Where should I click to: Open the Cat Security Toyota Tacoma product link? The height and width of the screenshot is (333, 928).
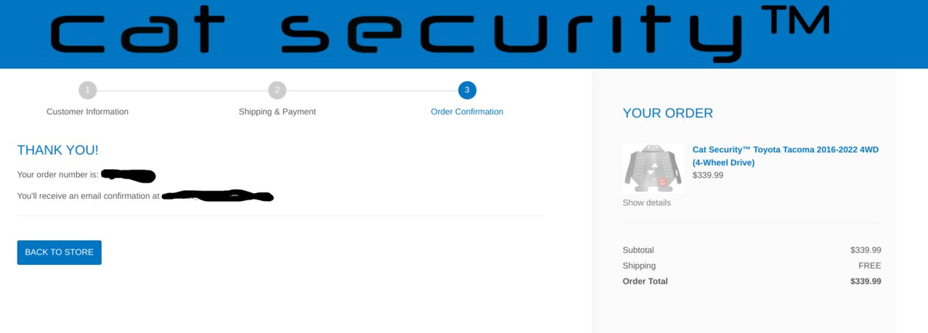tap(786, 156)
